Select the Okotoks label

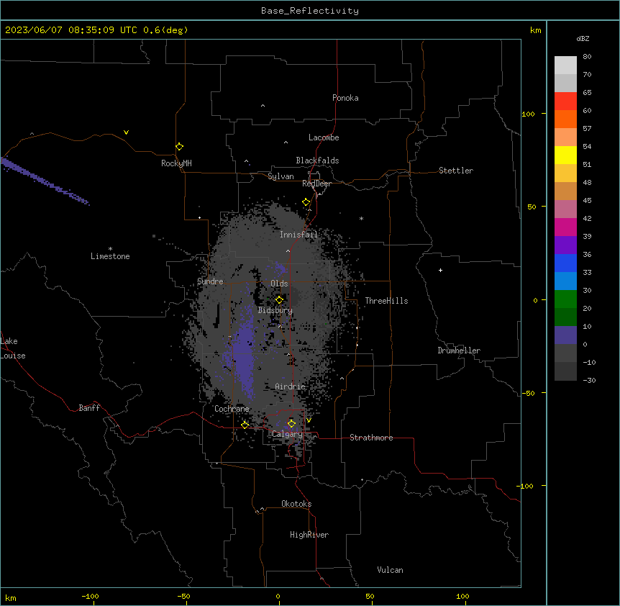[x=296, y=504]
